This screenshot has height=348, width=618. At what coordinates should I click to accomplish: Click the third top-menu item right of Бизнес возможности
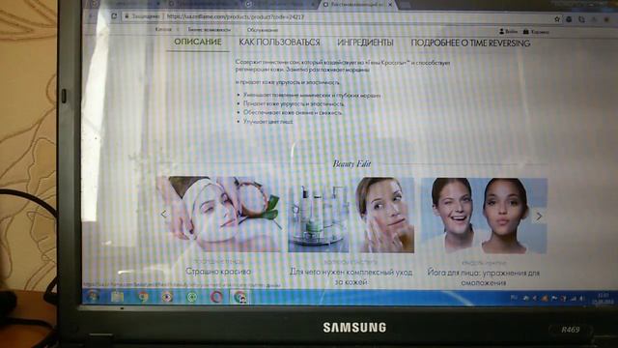(x=263, y=30)
